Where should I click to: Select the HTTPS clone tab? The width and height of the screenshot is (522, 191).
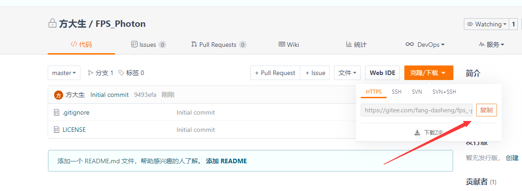374,92
